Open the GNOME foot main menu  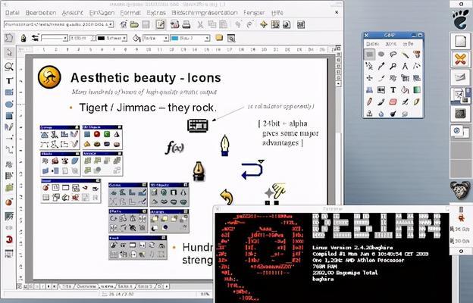pyautogui.click(x=461, y=19)
